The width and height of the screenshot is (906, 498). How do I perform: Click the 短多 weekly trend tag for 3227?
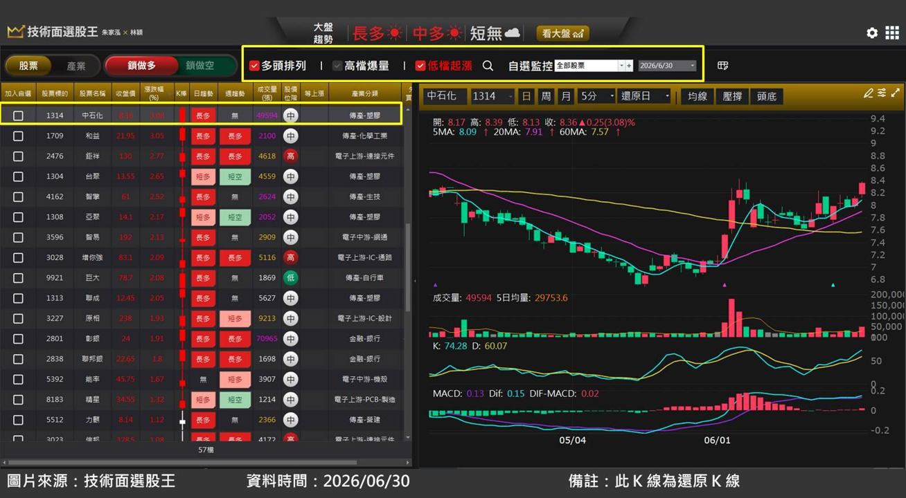235,319
